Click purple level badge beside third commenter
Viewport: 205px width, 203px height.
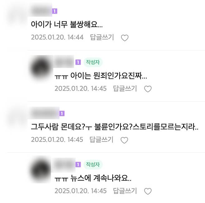62,113
